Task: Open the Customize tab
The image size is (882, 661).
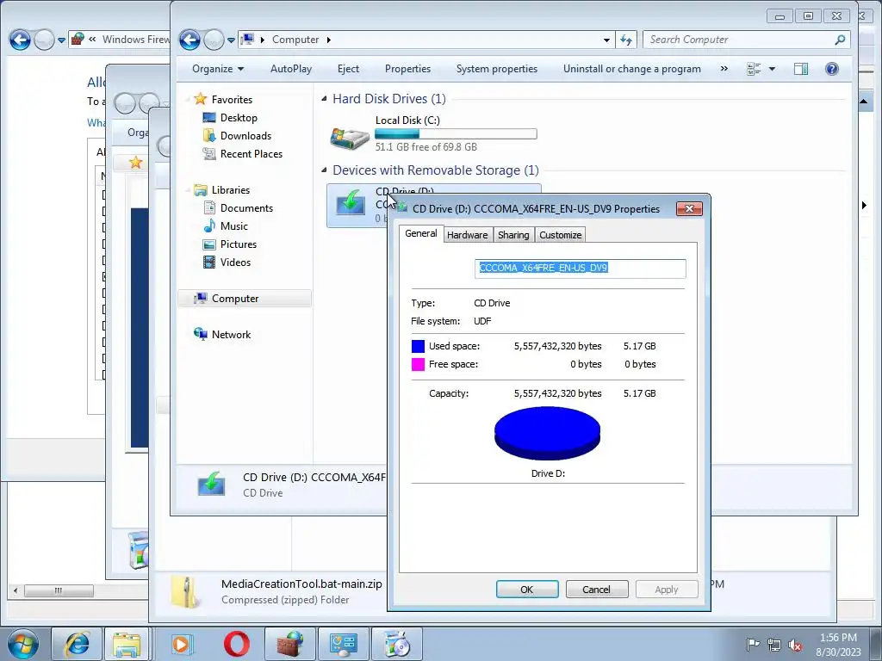Action: pos(560,235)
